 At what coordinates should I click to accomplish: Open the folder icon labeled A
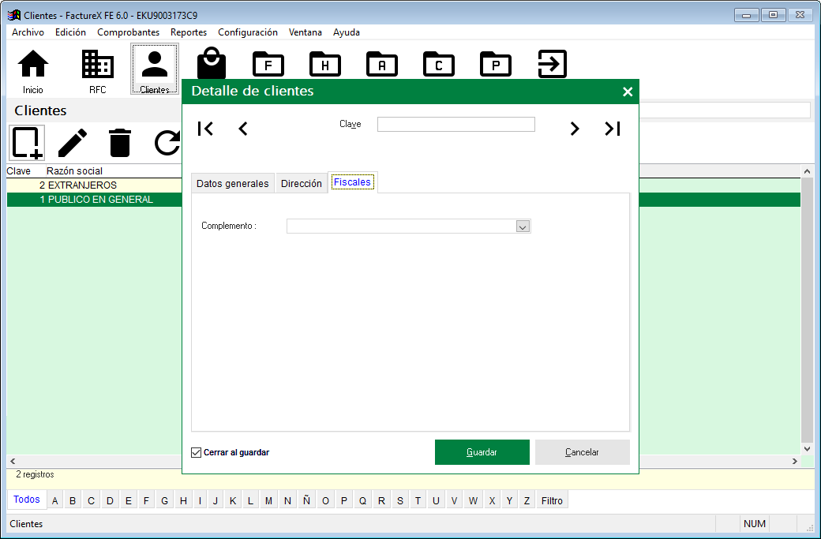382,64
